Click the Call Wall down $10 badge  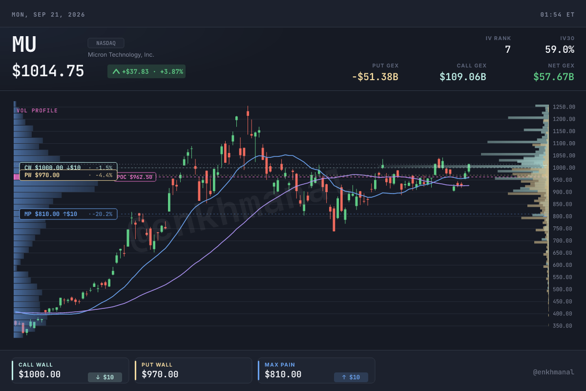(105, 377)
